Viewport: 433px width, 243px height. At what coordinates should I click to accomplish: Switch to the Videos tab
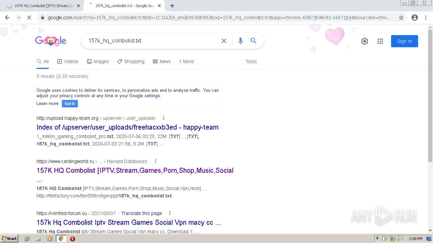click(68, 61)
